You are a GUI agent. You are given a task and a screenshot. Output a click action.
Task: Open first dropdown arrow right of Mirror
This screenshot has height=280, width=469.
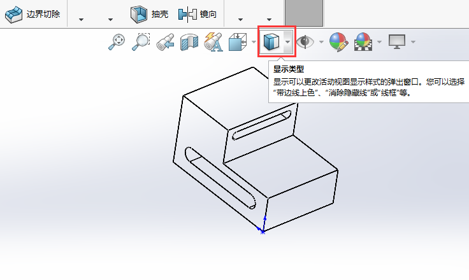[240, 20]
